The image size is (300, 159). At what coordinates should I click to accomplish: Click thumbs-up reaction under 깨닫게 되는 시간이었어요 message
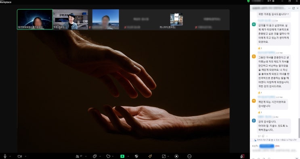[260, 112]
